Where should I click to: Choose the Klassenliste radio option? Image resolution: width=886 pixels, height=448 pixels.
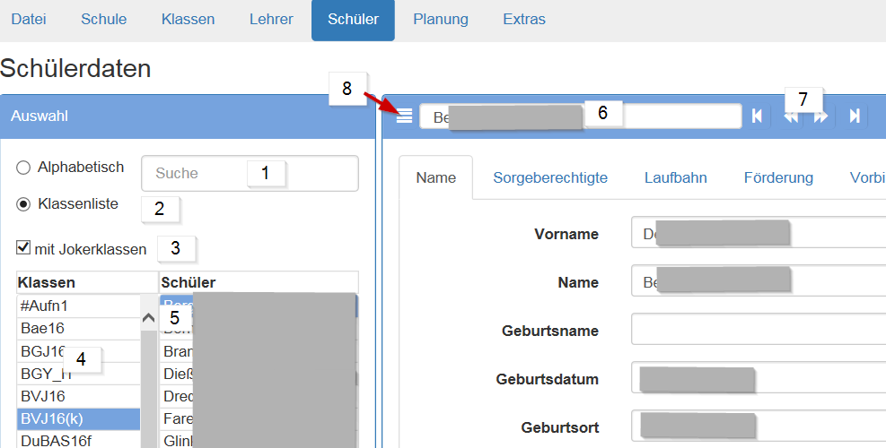[x=24, y=204]
